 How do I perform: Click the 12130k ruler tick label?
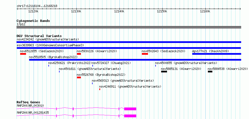76,12
